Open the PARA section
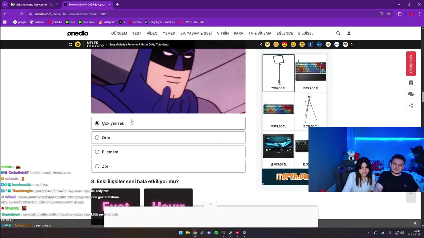This screenshot has width=424, height=238. click(238, 33)
